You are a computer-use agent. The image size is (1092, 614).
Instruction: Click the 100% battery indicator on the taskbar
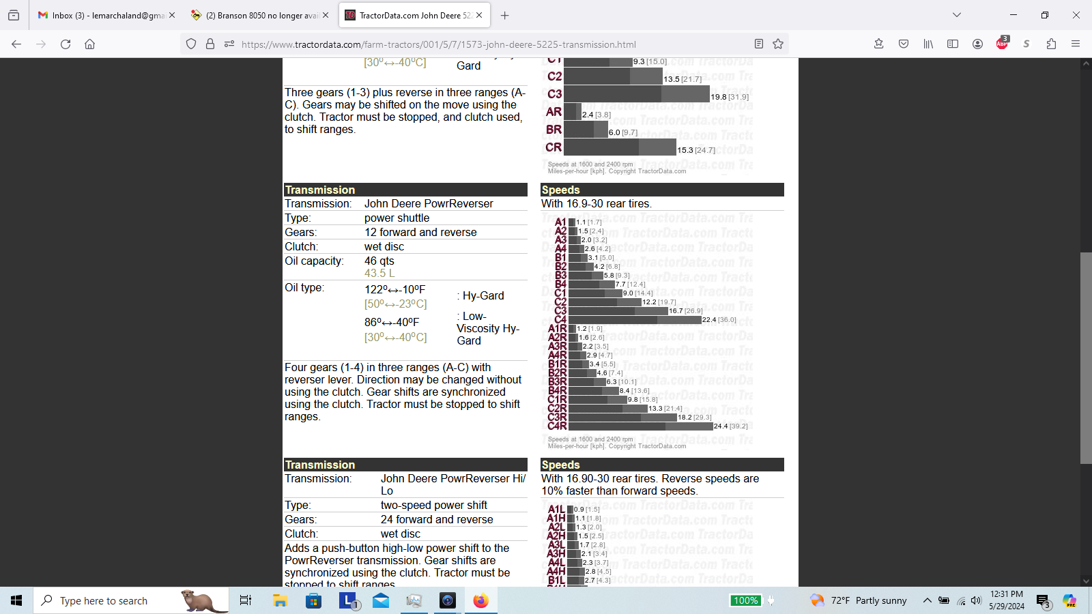click(745, 600)
